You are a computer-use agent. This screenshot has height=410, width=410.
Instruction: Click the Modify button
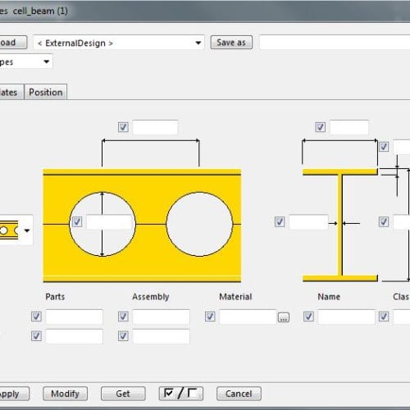click(x=65, y=394)
